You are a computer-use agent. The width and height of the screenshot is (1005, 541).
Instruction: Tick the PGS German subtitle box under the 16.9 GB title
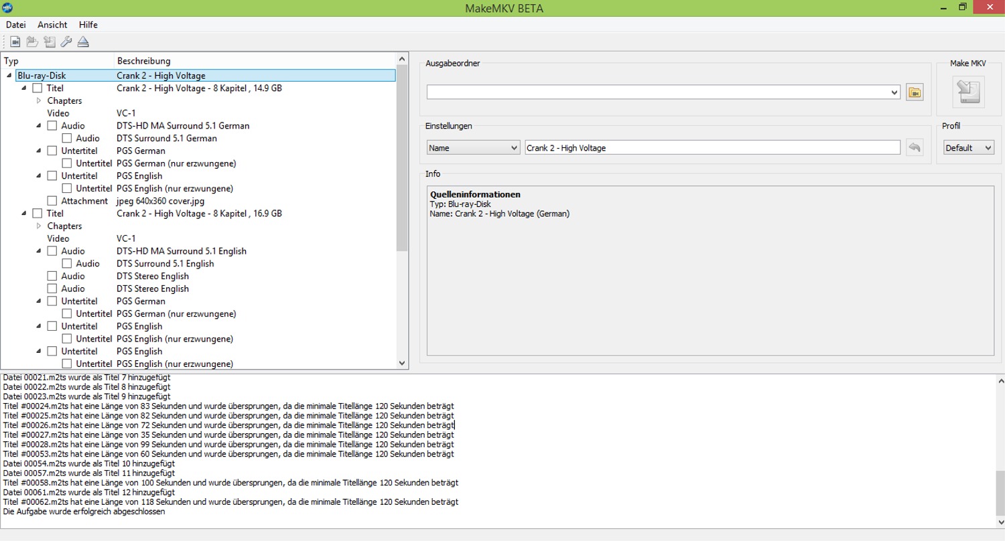[x=52, y=301]
